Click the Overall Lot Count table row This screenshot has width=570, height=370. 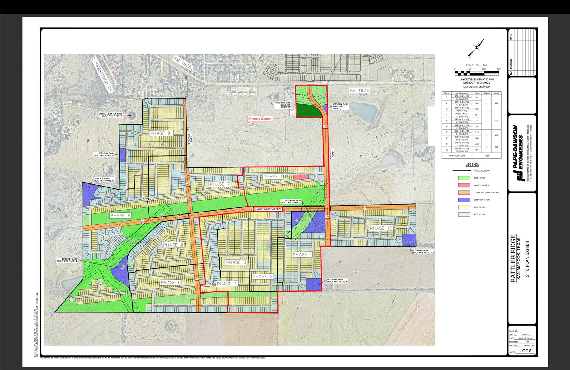(471, 156)
